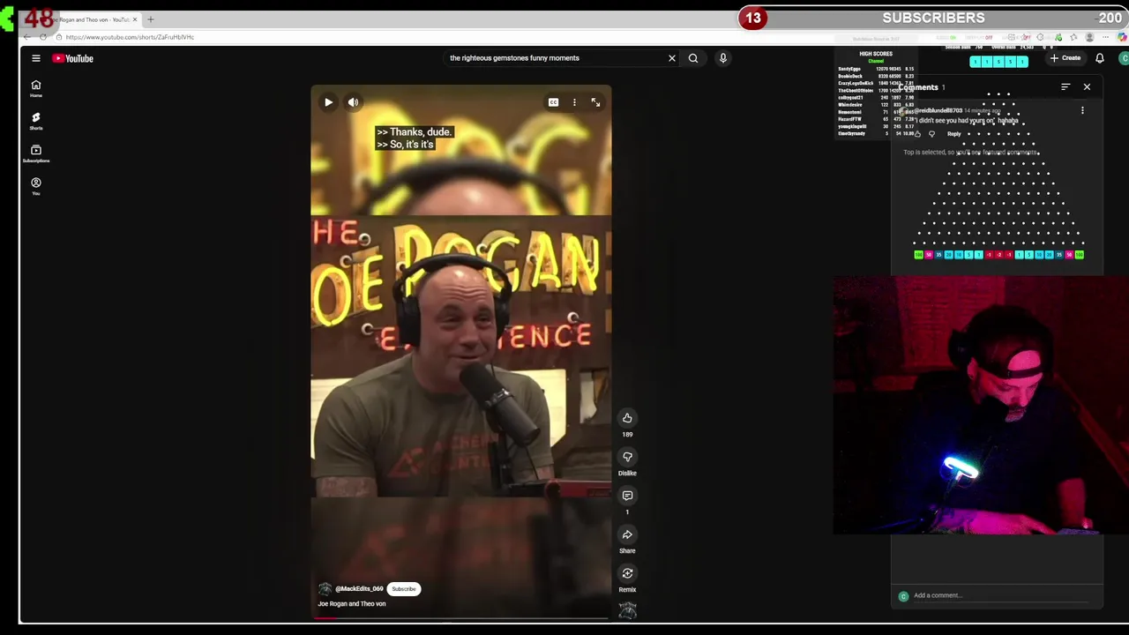The image size is (1129, 635).
Task: Start voice search with microphone icon
Action: click(722, 58)
